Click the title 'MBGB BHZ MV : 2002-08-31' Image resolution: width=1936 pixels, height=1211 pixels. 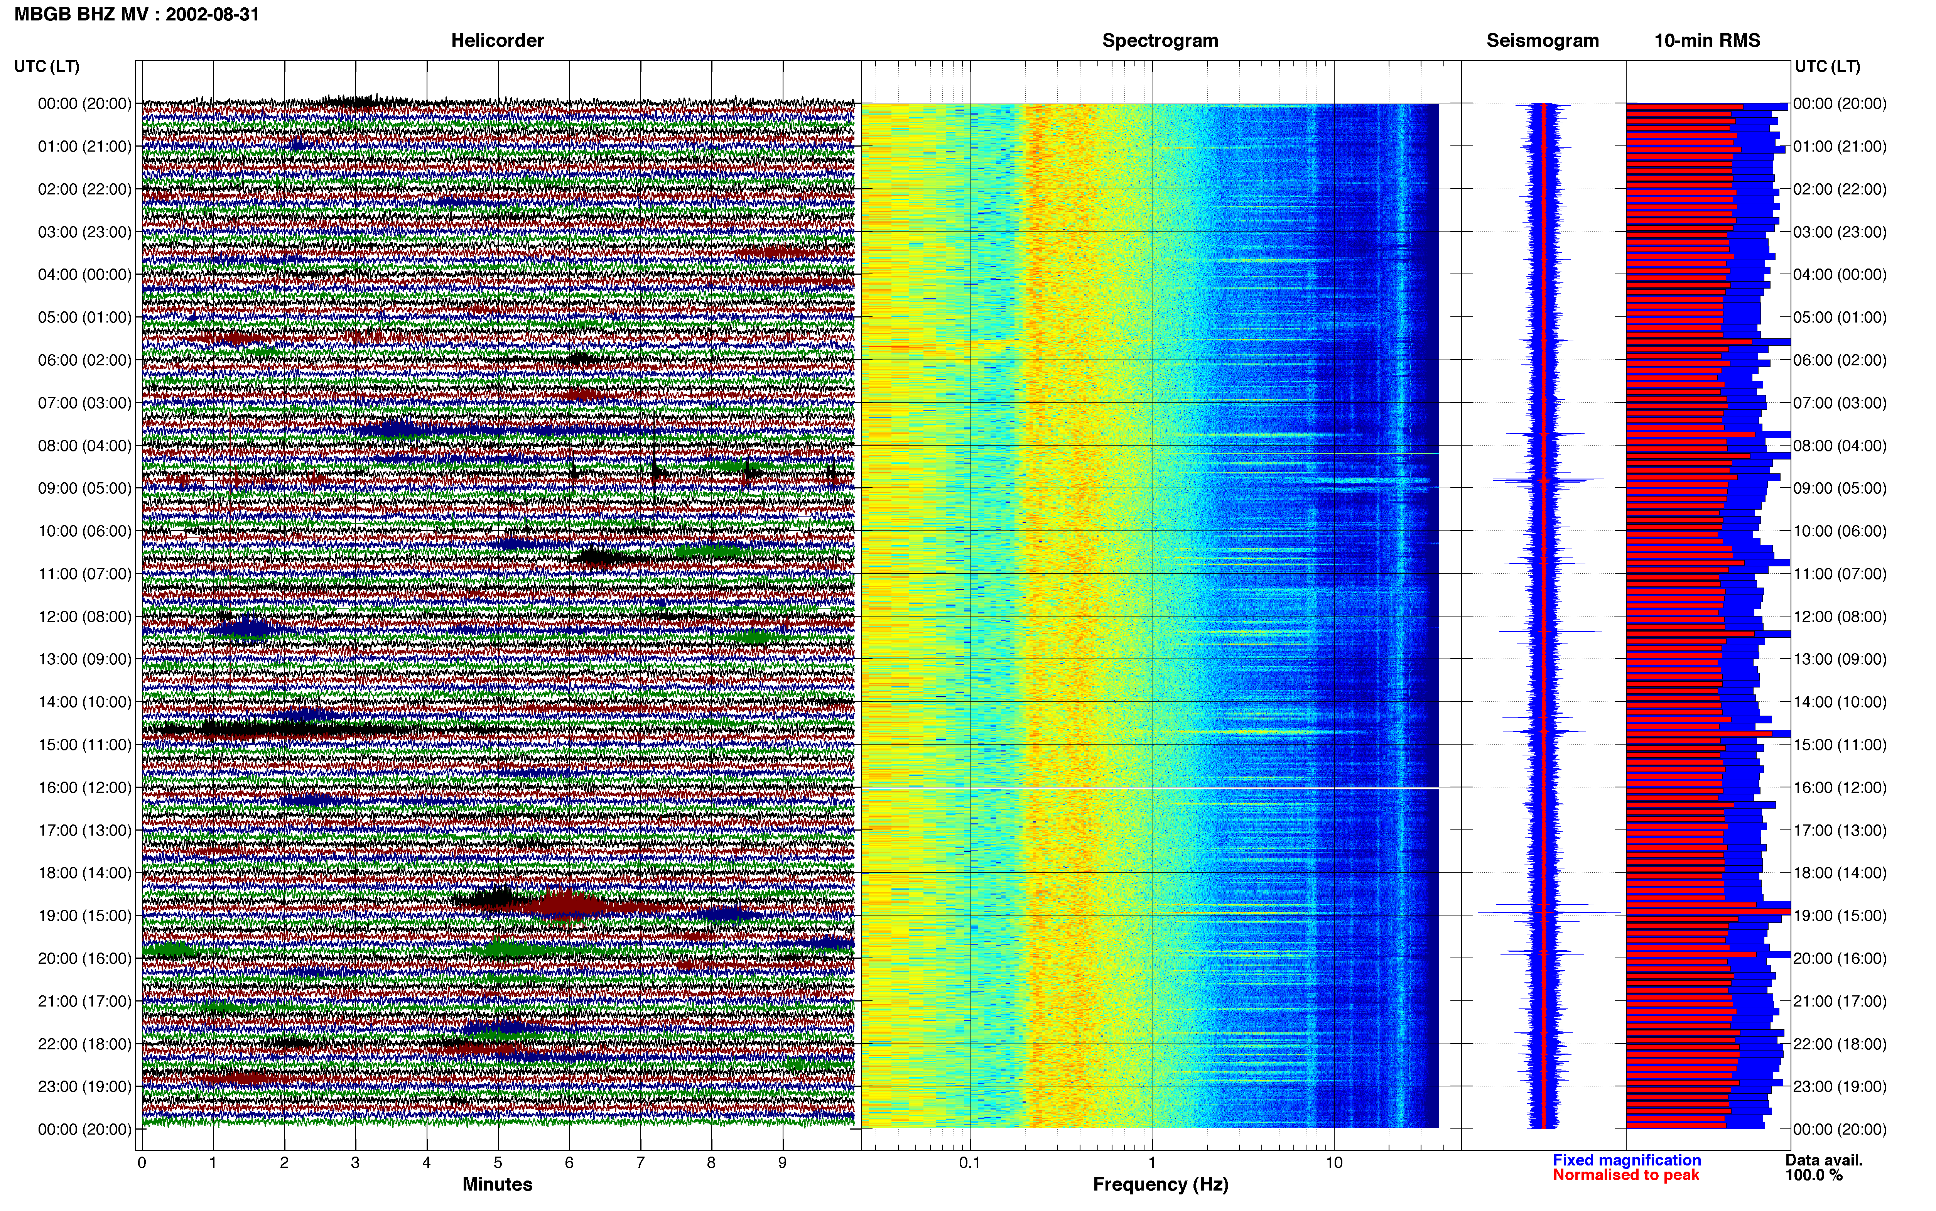click(137, 14)
